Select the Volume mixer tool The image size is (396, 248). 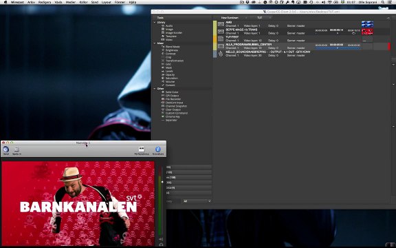coord(170,82)
